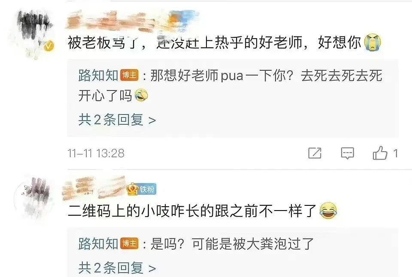Click the 铁粉 fan badge icon
Screen dimensions: 412x277
point(141,189)
